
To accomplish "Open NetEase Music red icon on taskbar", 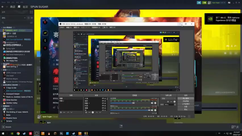I will coord(31,134).
